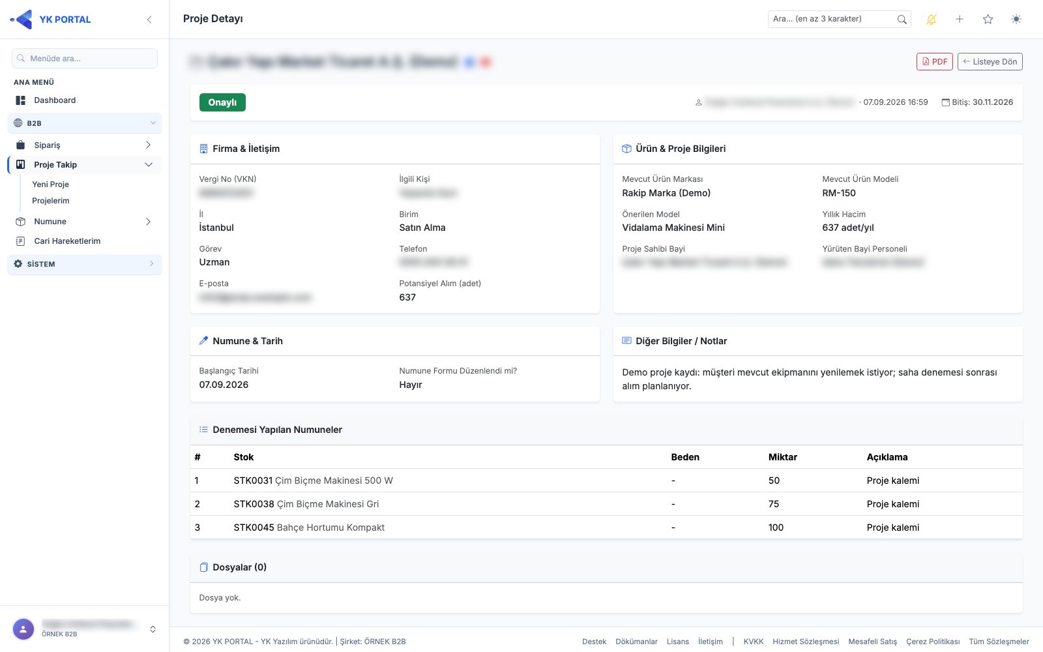Collapse the sidebar with the arrow
The width and height of the screenshot is (1043, 652).
149,20
